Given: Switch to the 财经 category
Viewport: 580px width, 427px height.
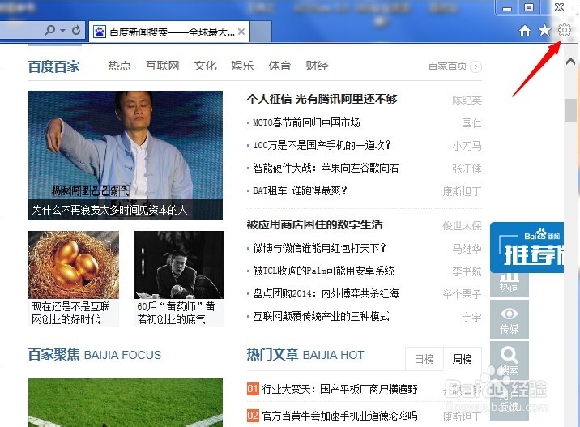Looking at the screenshot, I should point(317,66).
